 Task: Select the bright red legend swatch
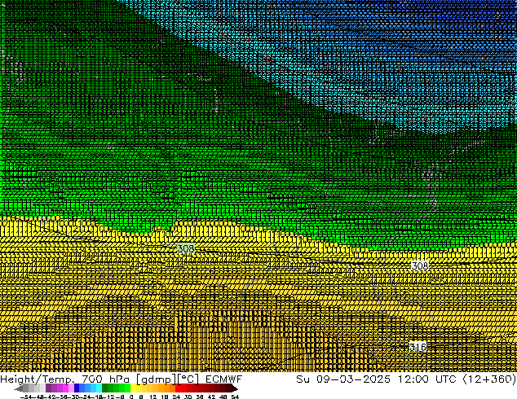178,388
